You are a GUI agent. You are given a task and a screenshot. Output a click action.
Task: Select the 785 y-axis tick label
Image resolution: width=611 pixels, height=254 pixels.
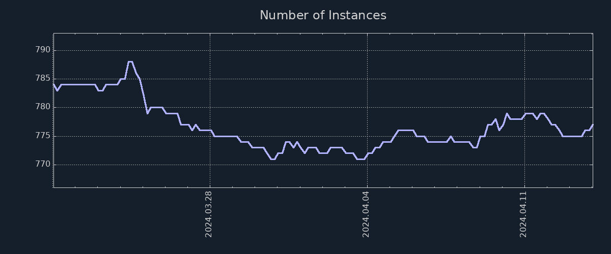tap(42, 79)
